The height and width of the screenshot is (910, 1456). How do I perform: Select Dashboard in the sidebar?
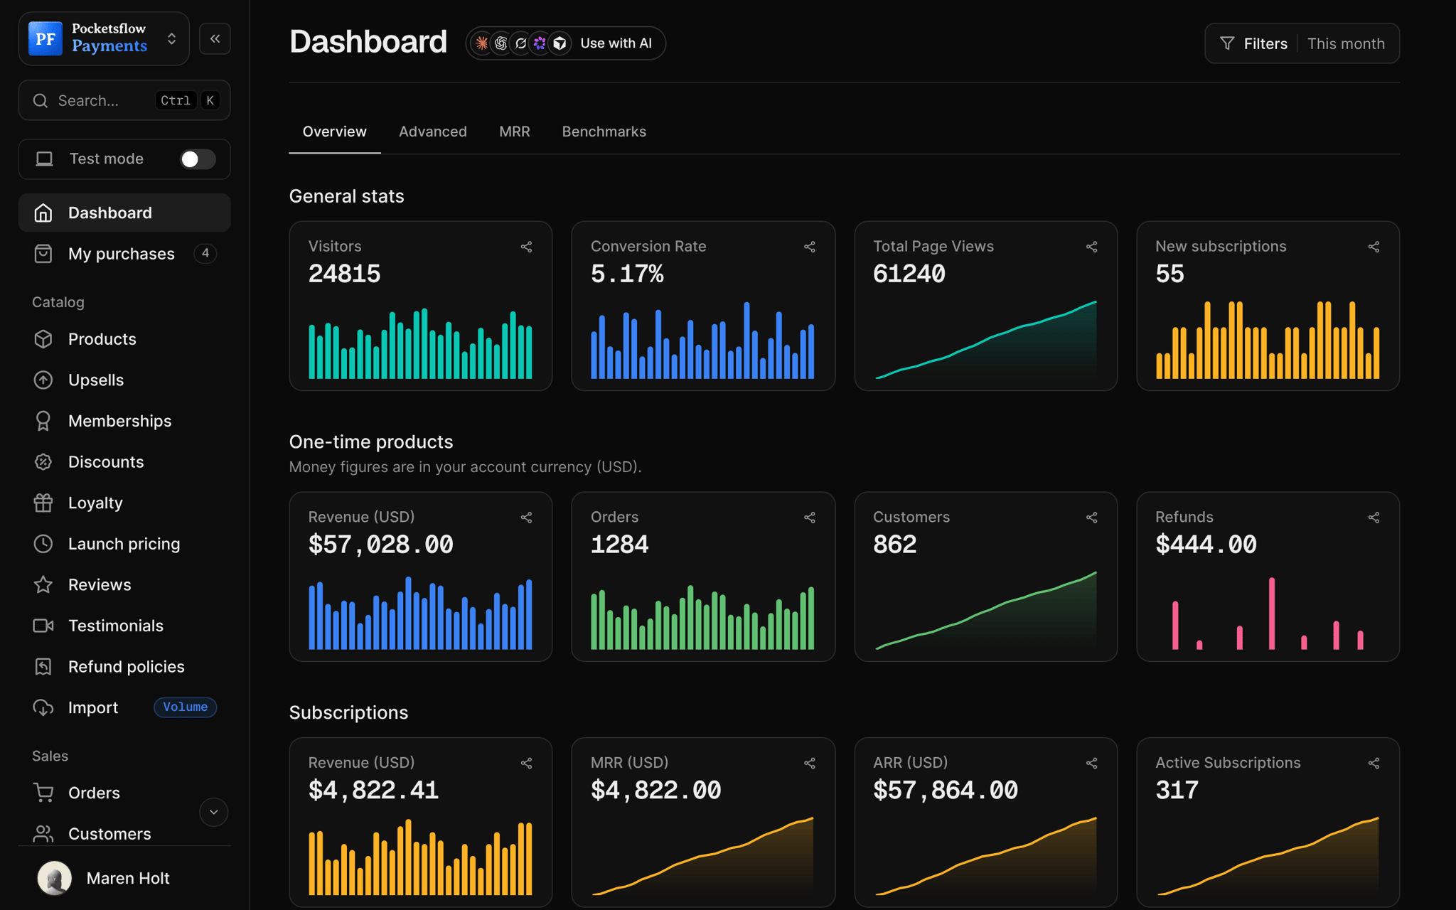click(x=124, y=213)
